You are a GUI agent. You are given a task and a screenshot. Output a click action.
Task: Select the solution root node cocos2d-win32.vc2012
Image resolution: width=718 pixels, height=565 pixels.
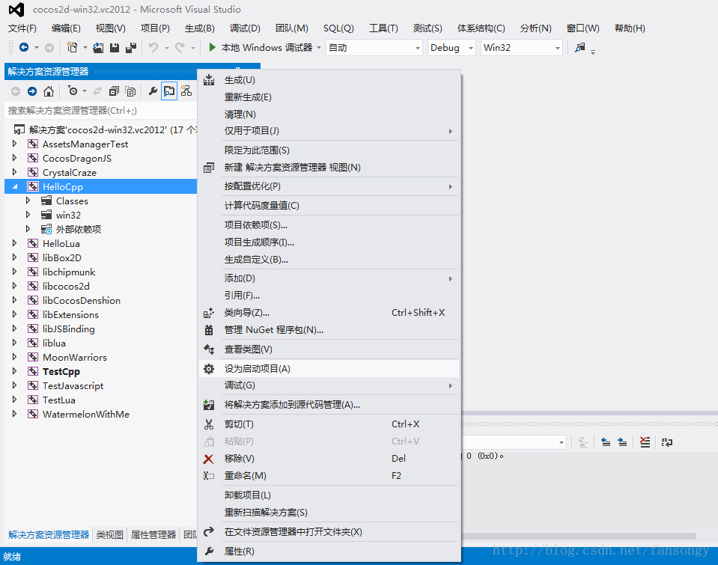[x=112, y=129]
